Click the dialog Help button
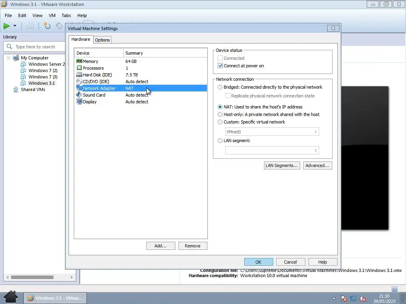The width and height of the screenshot is (406, 304). tap(323, 262)
